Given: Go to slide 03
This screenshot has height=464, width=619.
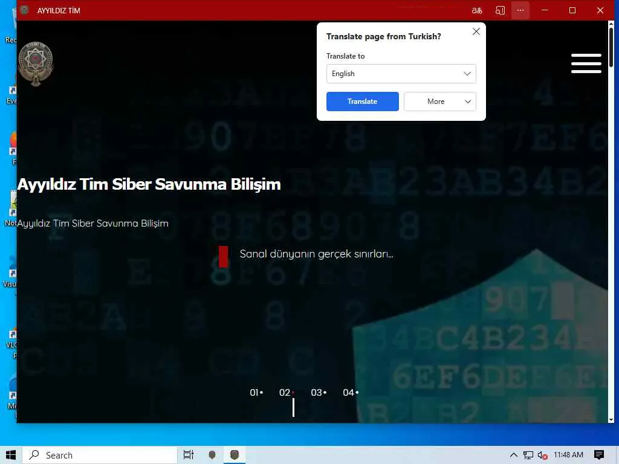Looking at the screenshot, I should (x=318, y=393).
